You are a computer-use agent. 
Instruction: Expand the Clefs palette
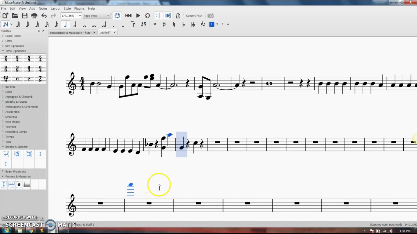(x=8, y=41)
